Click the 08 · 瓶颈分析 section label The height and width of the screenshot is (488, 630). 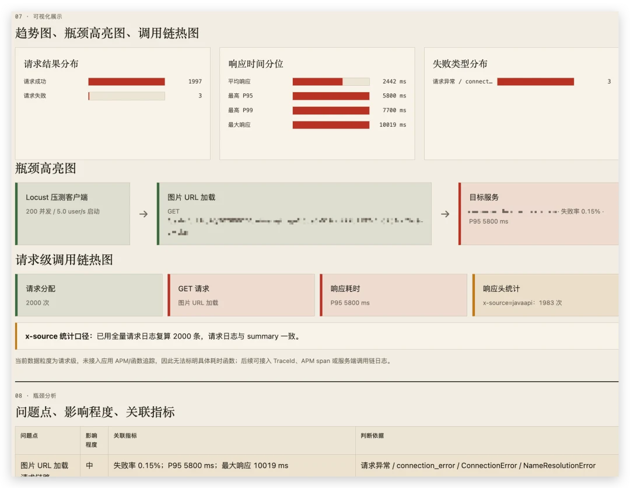click(36, 396)
